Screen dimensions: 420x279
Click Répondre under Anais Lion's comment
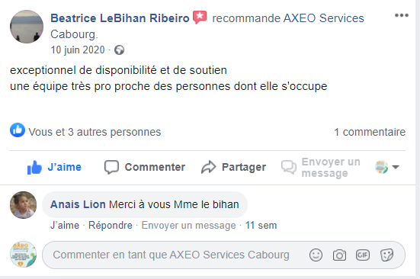coord(111,226)
